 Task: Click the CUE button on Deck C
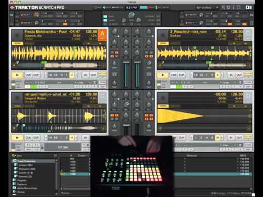(x=28, y=138)
